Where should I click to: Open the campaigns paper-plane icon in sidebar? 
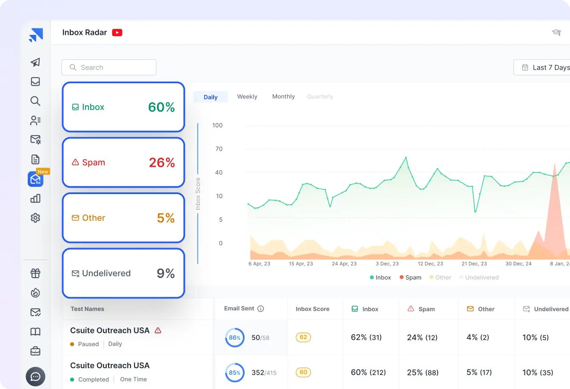coord(35,62)
